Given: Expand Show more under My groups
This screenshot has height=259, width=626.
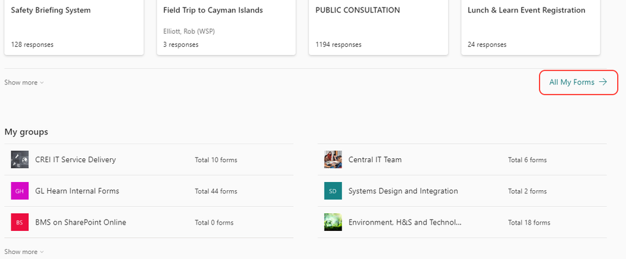Looking at the screenshot, I should pyautogui.click(x=24, y=251).
